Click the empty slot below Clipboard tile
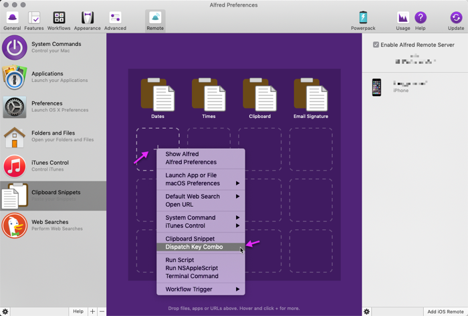Screen dimensions: 468x316 [259, 149]
